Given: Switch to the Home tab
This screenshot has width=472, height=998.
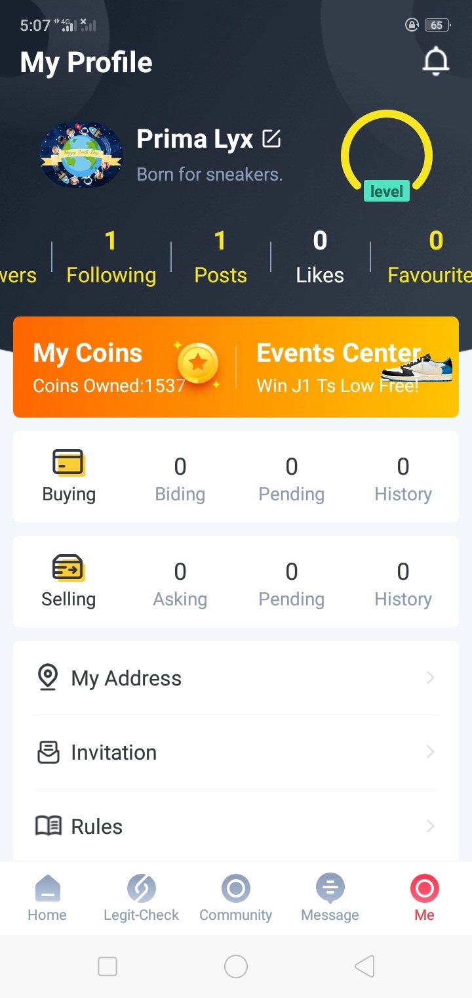Looking at the screenshot, I should [x=47, y=898].
